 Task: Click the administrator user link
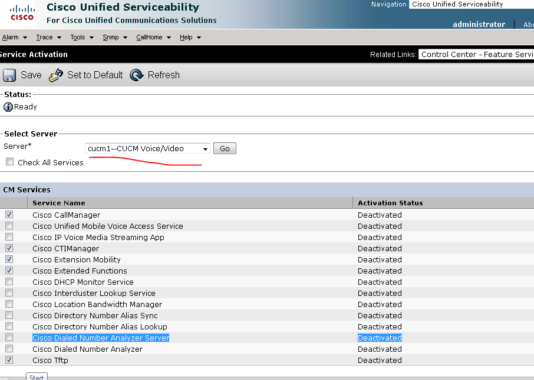click(x=479, y=25)
